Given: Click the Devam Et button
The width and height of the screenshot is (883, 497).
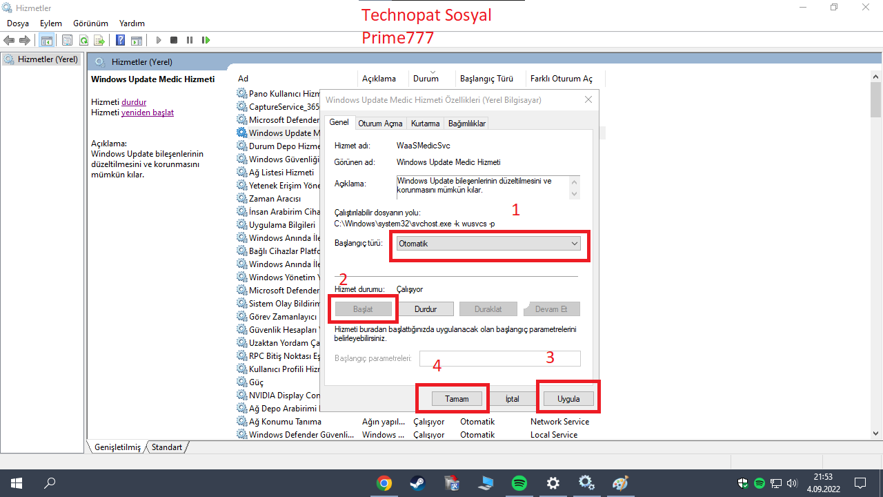Looking at the screenshot, I should pos(551,309).
